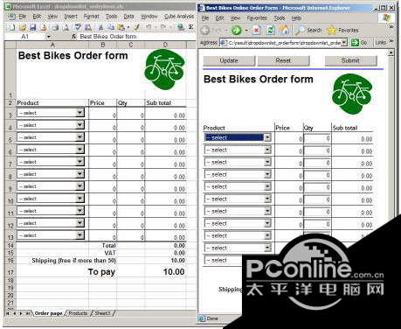Click the green Forward arrow in Internet Explorer
401x329 pixels.
(236, 30)
